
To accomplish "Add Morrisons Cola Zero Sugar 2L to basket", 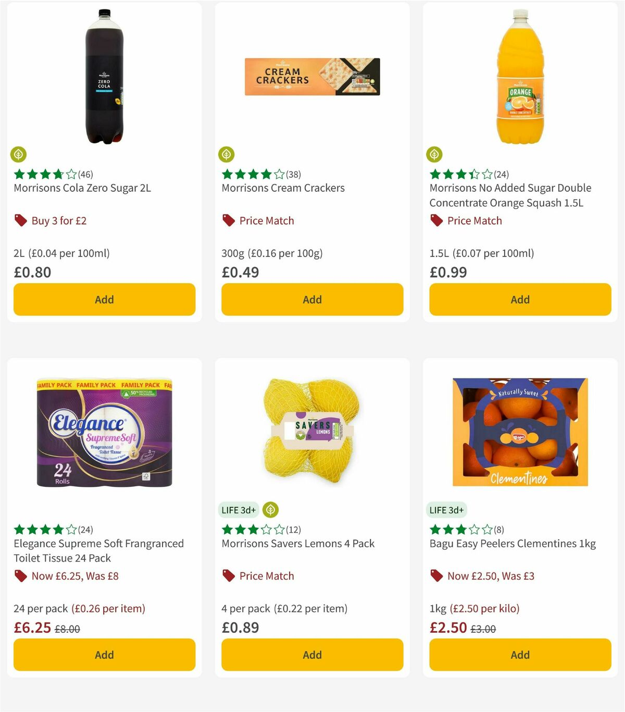I will point(104,299).
